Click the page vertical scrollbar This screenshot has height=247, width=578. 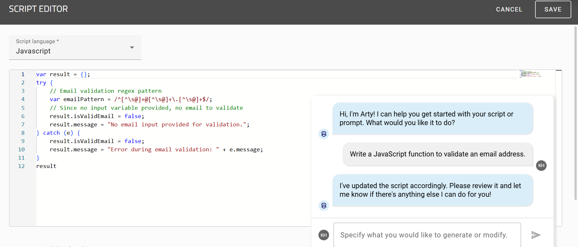pos(575,113)
